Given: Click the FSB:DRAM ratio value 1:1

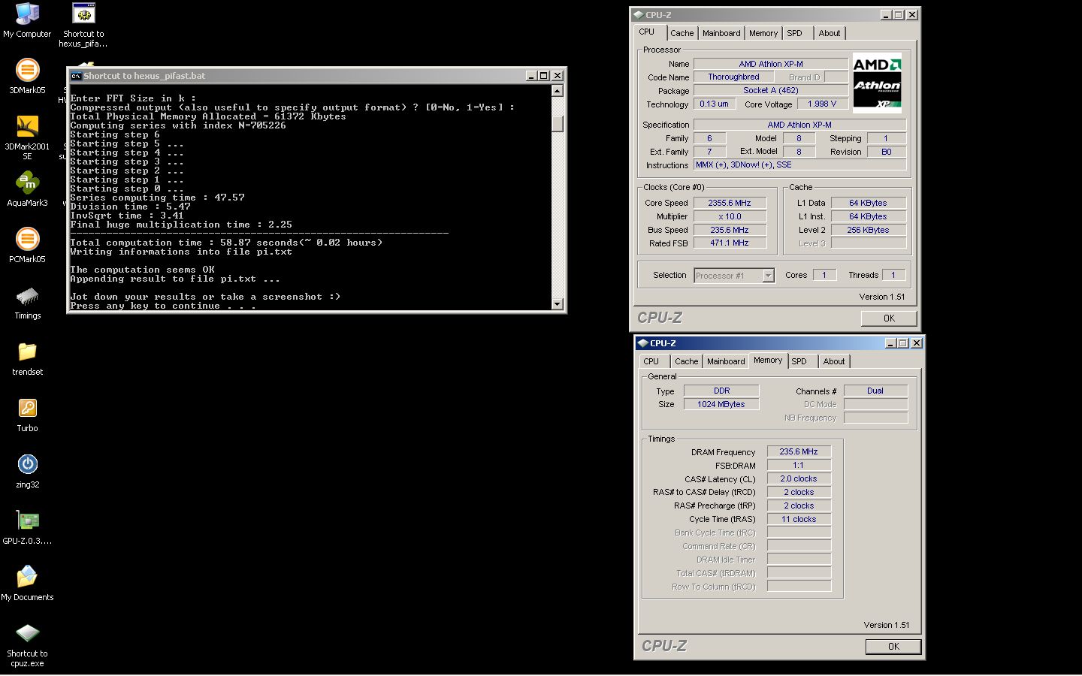Looking at the screenshot, I should [x=799, y=466].
